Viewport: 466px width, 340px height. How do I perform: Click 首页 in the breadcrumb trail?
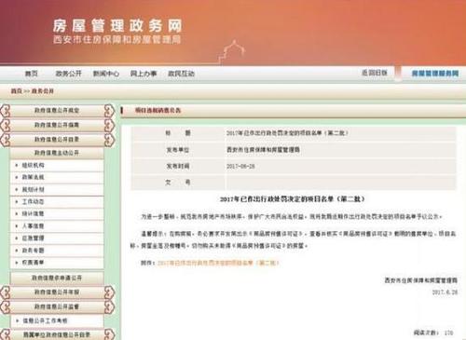coord(17,91)
